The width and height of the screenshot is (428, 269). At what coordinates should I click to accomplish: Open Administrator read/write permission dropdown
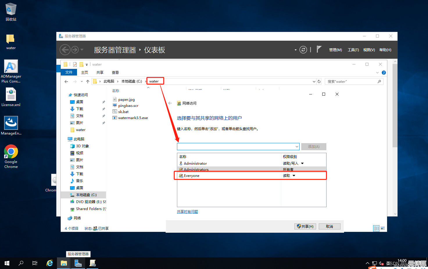[x=302, y=164]
